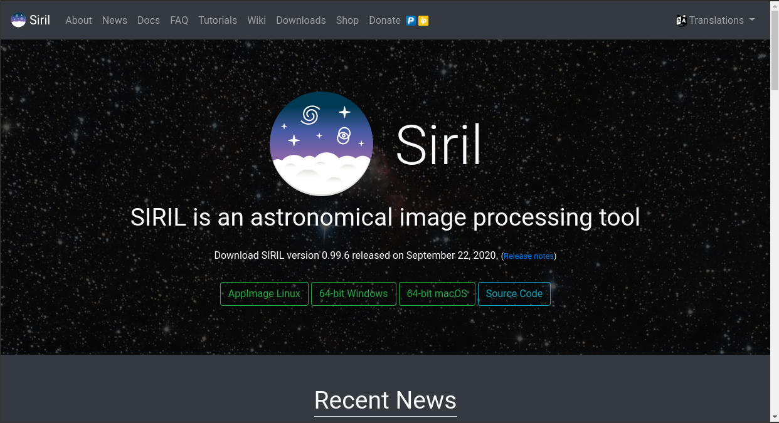
Task: Download the 64-bit Windows build
Action: pos(354,294)
